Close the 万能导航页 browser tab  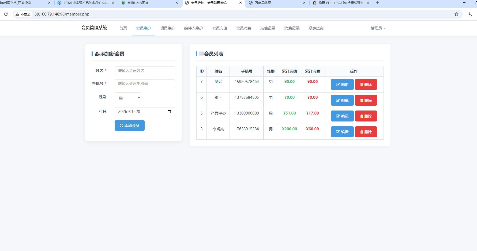click(304, 3)
